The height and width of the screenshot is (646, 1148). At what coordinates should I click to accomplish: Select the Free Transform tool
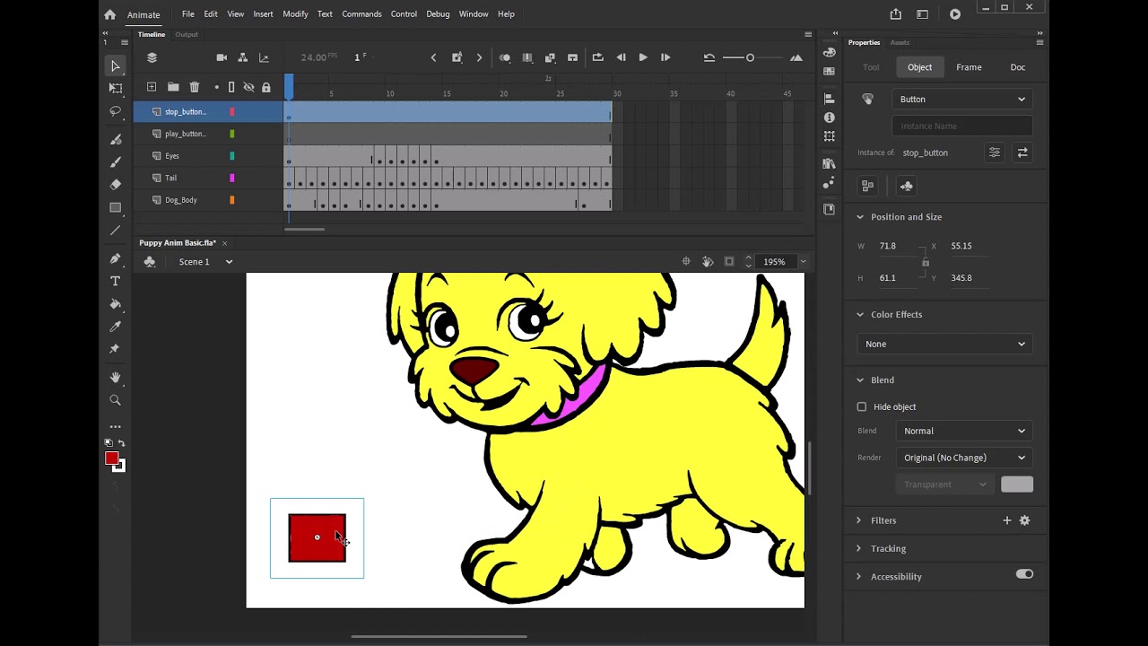[x=115, y=88]
